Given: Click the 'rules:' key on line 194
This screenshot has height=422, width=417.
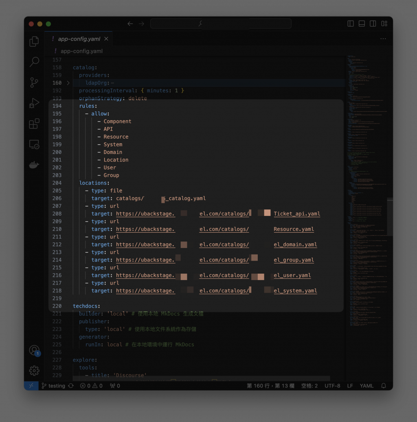Looking at the screenshot, I should tap(88, 106).
